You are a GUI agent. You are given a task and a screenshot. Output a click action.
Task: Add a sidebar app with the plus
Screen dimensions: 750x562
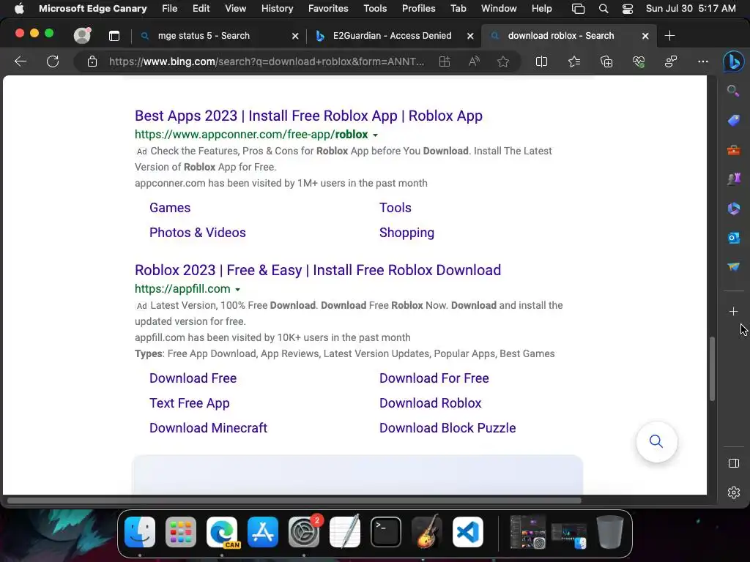(x=733, y=312)
